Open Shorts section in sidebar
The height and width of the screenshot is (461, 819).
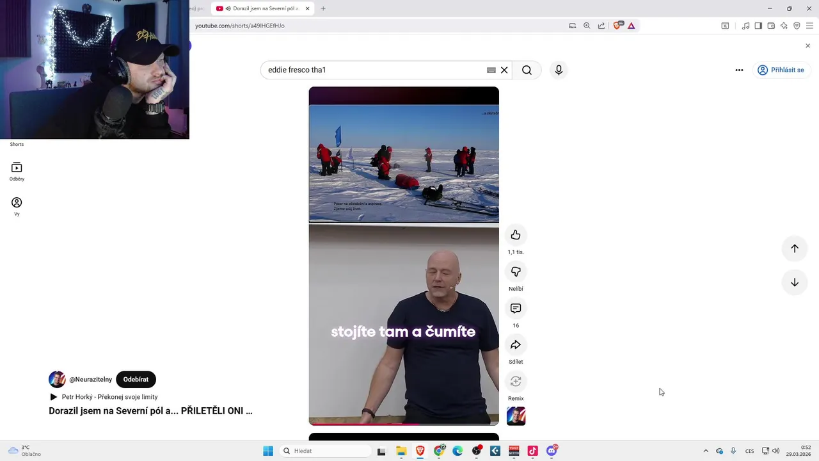[17, 144]
